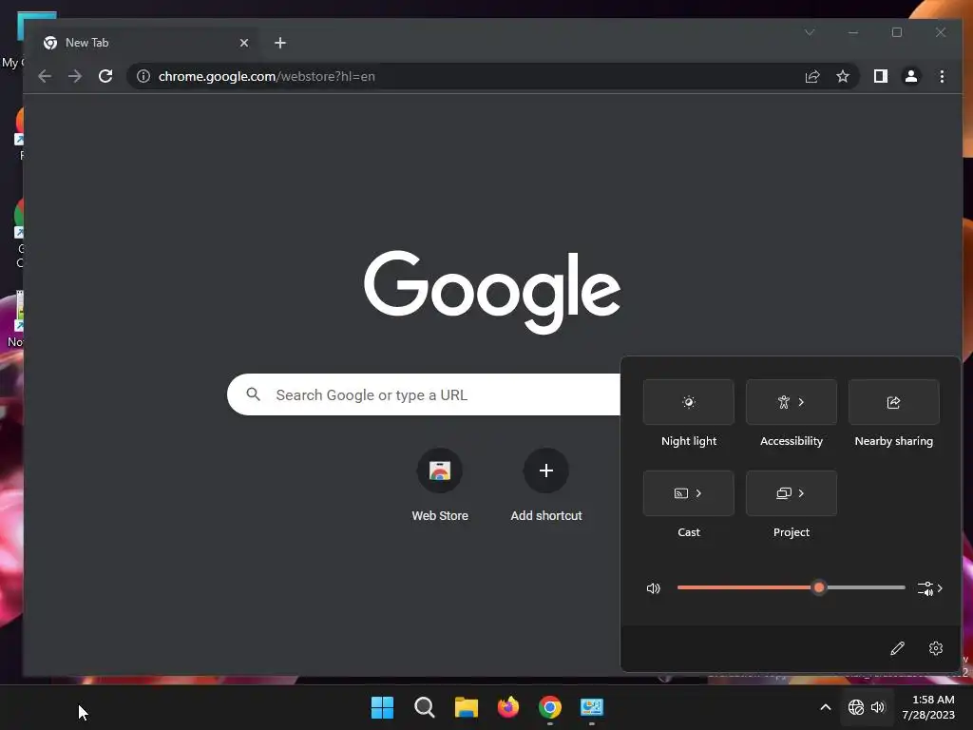Click the Chrome back arrow button
973x730 pixels.
tap(45, 76)
